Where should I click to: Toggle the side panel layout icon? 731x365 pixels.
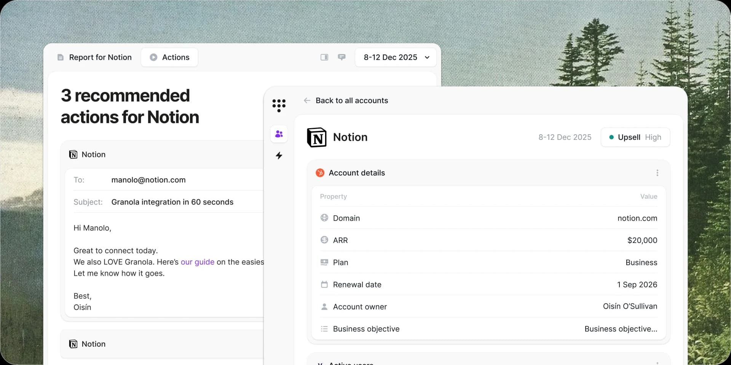click(324, 57)
